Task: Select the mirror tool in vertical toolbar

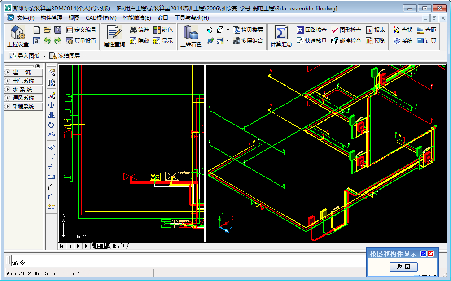Action: click(x=51, y=115)
